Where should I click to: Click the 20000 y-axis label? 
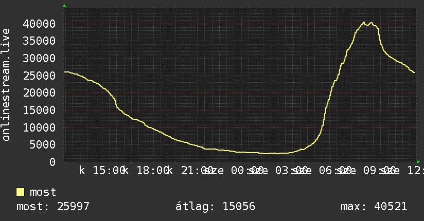click(x=39, y=93)
